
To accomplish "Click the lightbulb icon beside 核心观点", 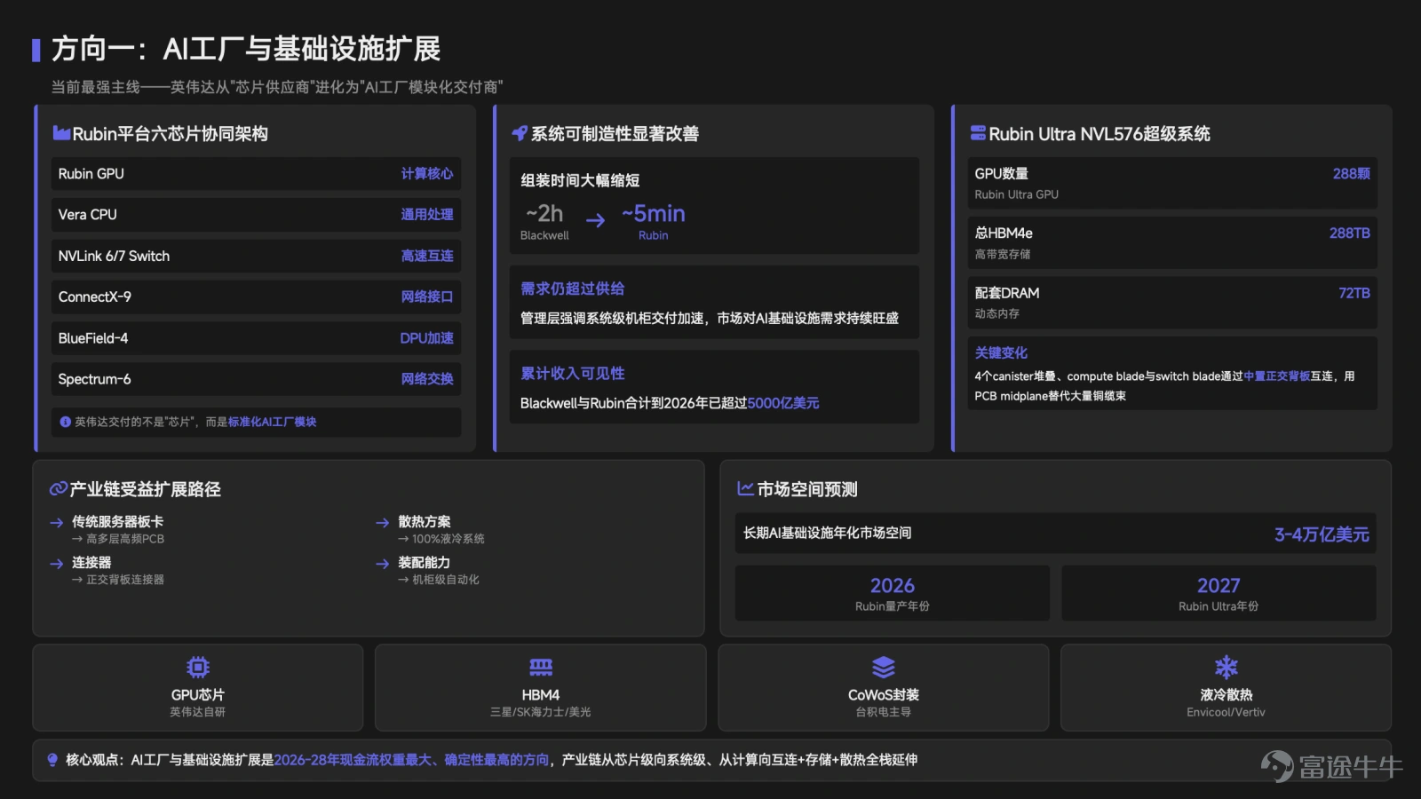I will tap(52, 760).
